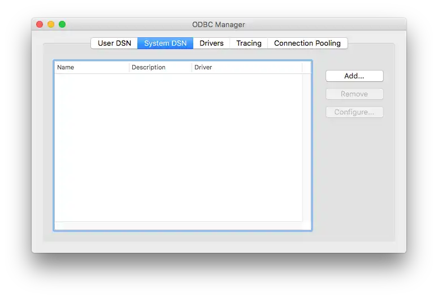Viewport: 438px width, 298px height.
Task: Click inside the empty DSN list area
Action: point(178,147)
